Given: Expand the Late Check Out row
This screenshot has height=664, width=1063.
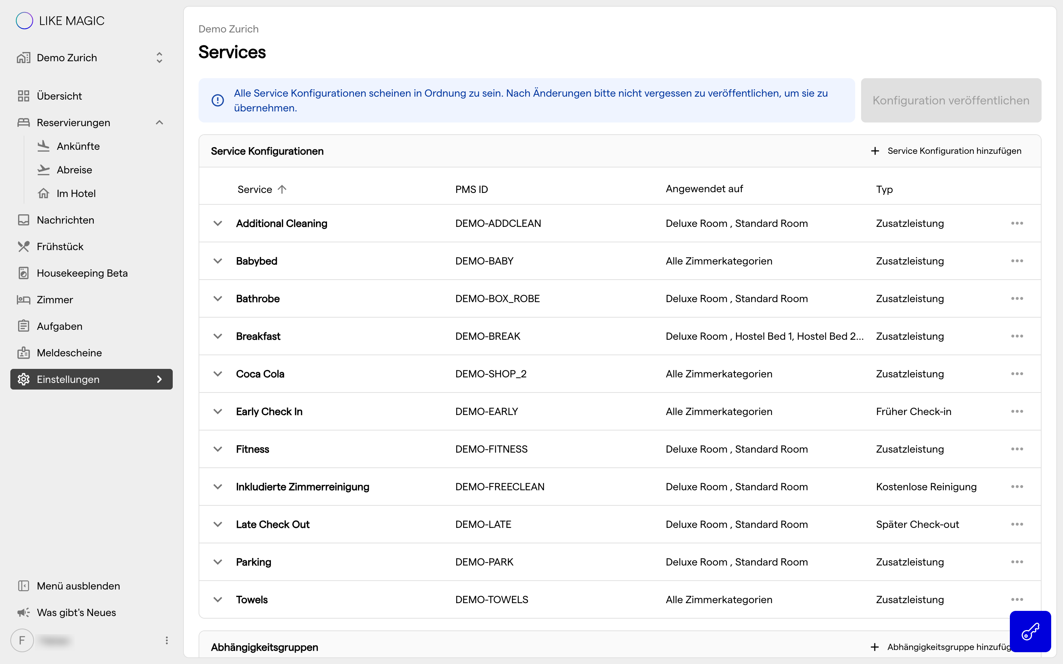Looking at the screenshot, I should point(217,524).
